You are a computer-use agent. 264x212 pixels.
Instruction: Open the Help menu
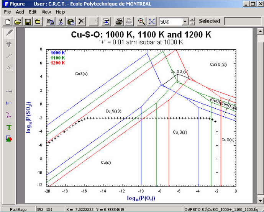pos(60,12)
